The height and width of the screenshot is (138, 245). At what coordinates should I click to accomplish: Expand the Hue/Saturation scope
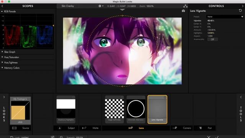click(x=2, y=57)
